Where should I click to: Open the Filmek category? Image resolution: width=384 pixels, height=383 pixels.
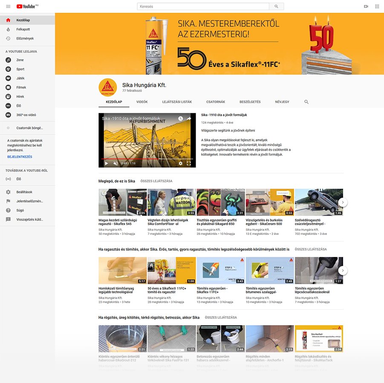[27, 87]
